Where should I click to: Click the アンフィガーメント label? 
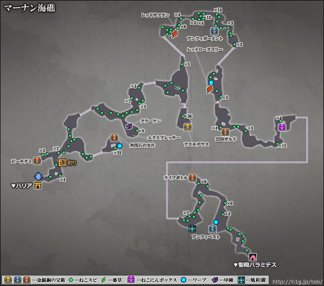click(x=205, y=39)
